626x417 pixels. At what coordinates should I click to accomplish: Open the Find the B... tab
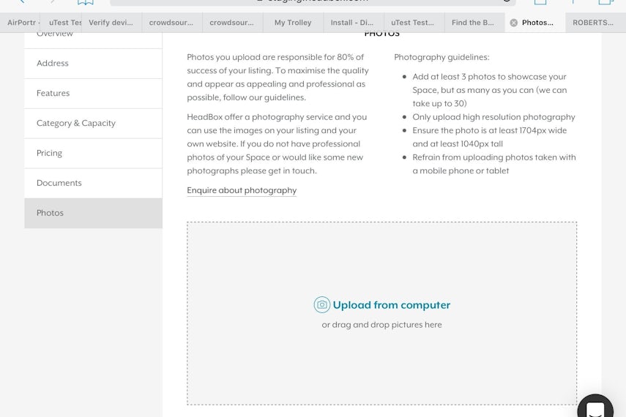coord(474,23)
